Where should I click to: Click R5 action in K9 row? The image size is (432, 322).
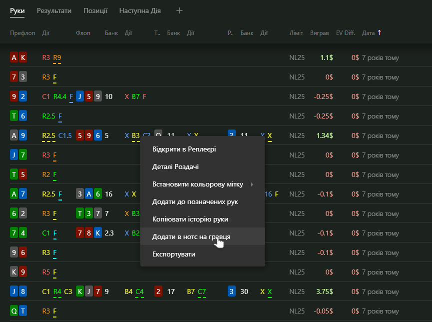point(46,272)
